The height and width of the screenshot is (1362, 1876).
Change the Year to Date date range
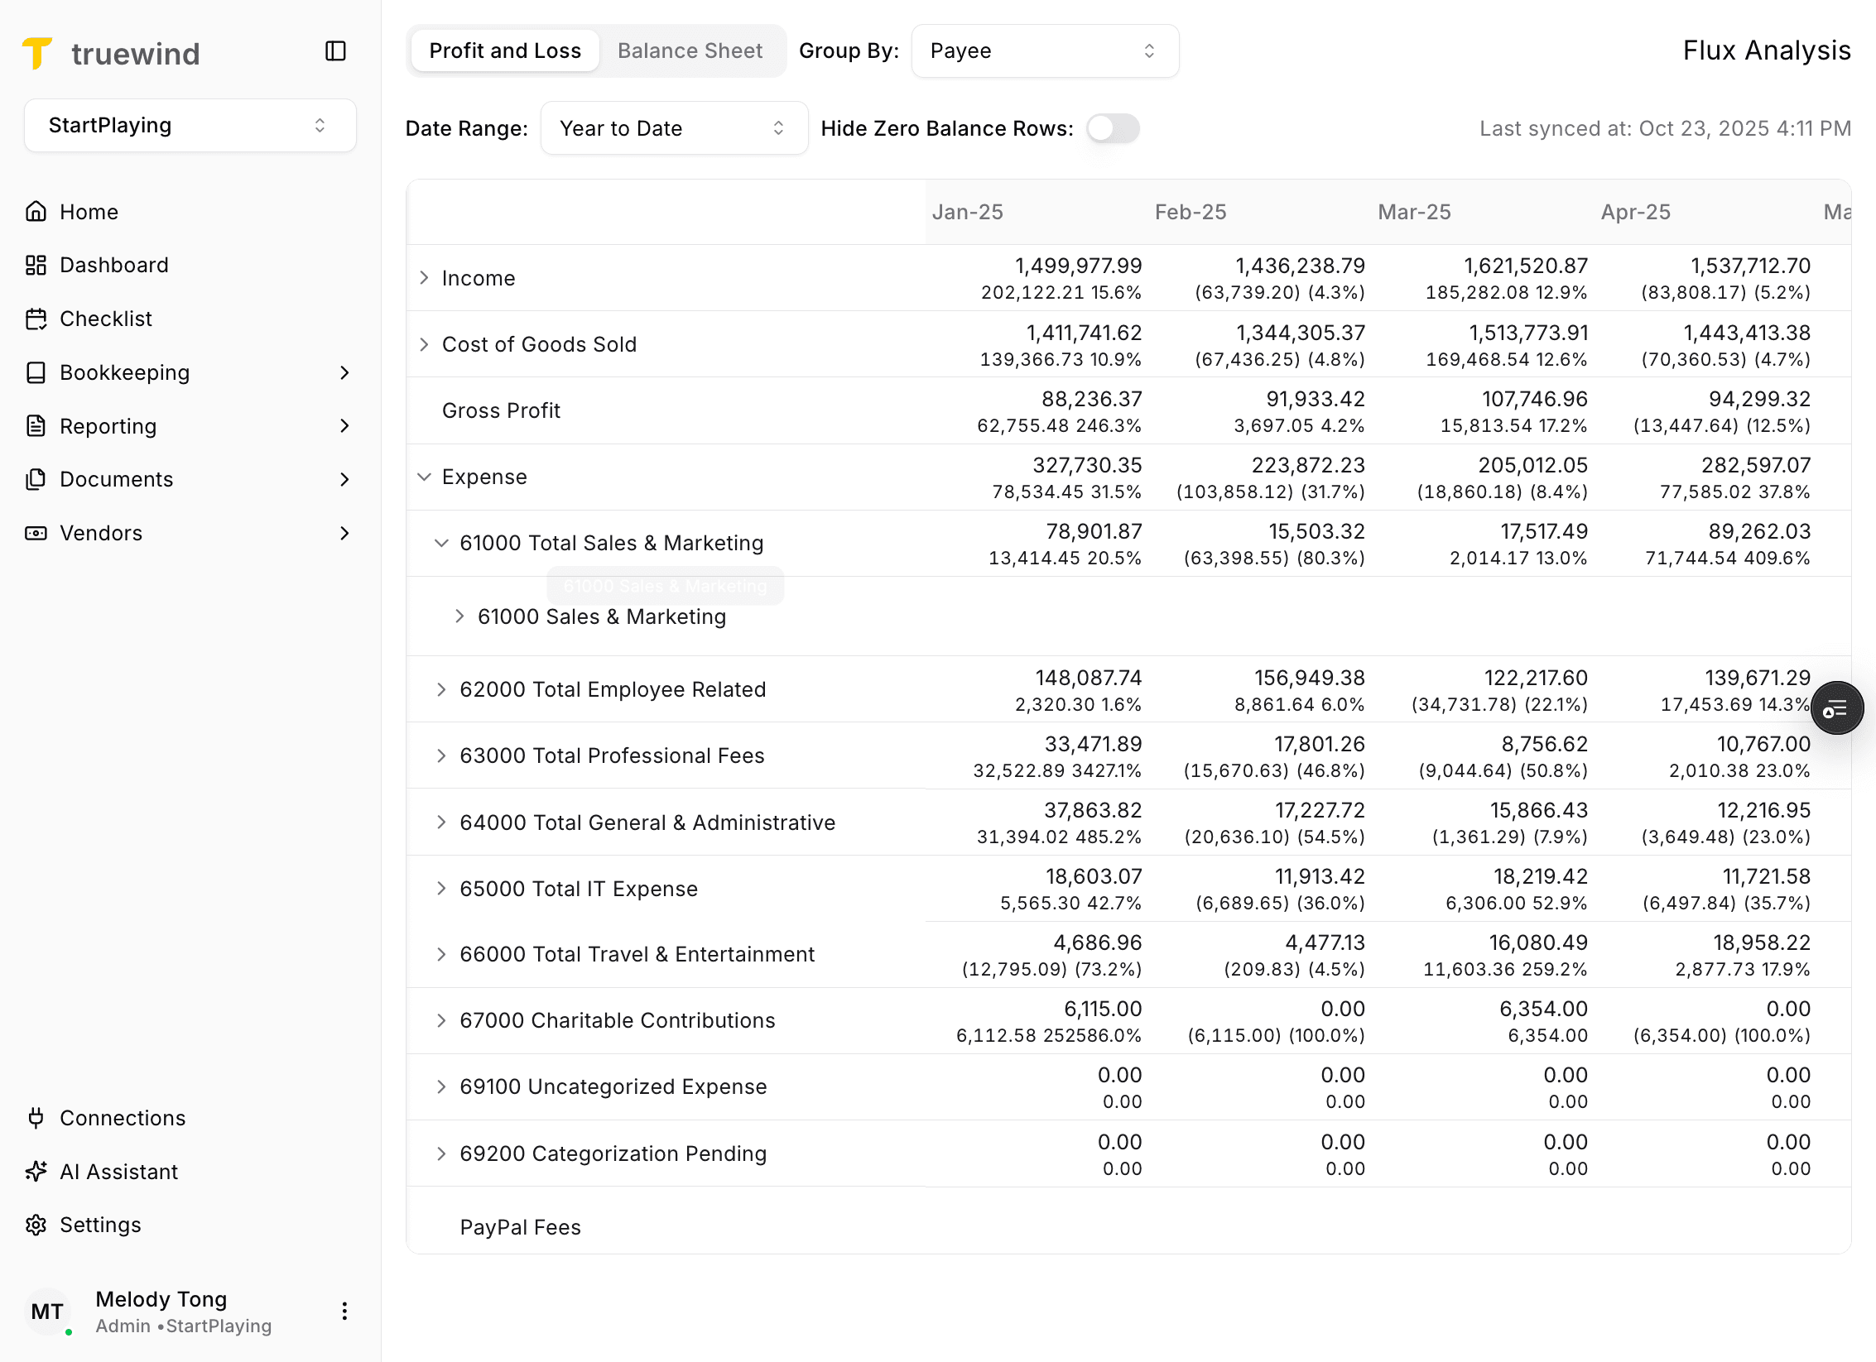point(674,128)
